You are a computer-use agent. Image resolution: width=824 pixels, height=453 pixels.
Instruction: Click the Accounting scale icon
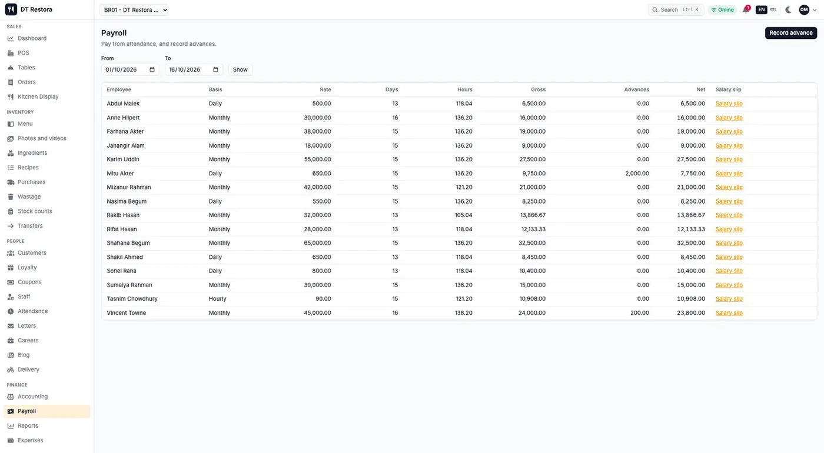pos(11,397)
